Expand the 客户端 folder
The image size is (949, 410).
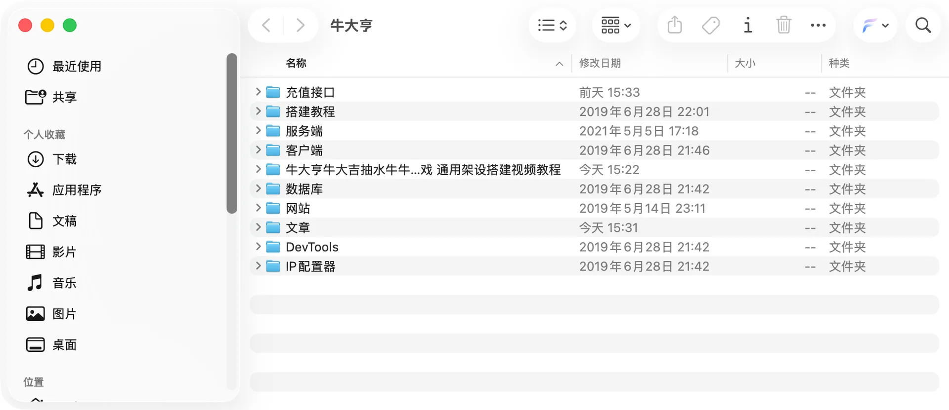(258, 149)
